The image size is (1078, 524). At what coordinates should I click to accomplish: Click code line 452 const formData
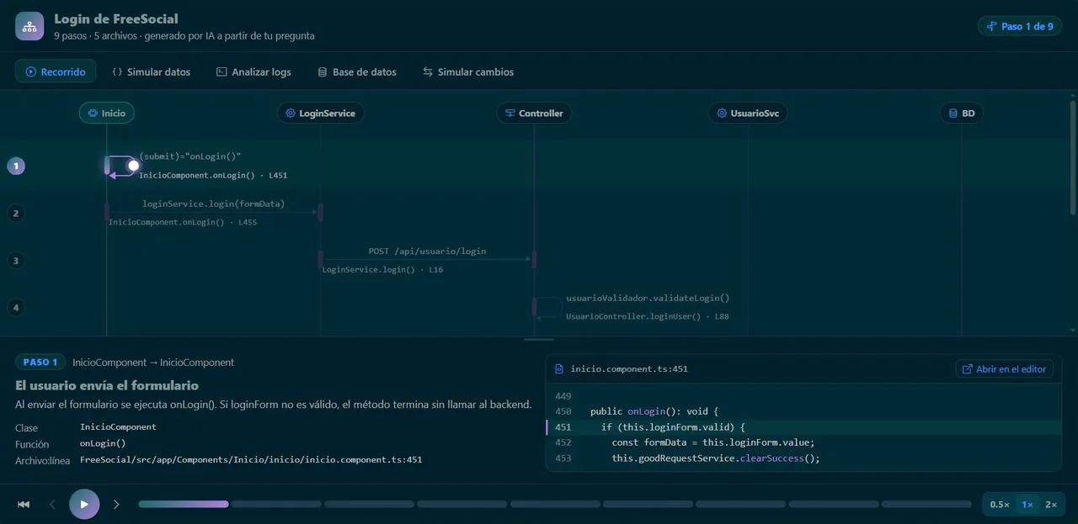(803, 442)
